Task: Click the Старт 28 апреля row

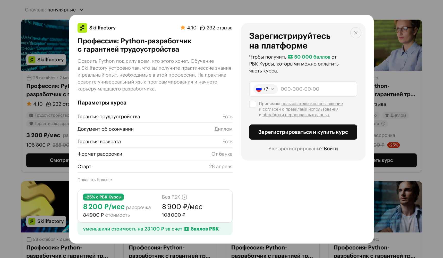Action: [155, 166]
